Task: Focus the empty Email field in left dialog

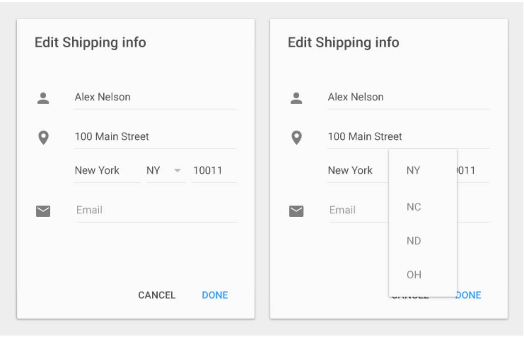Action: click(x=156, y=210)
